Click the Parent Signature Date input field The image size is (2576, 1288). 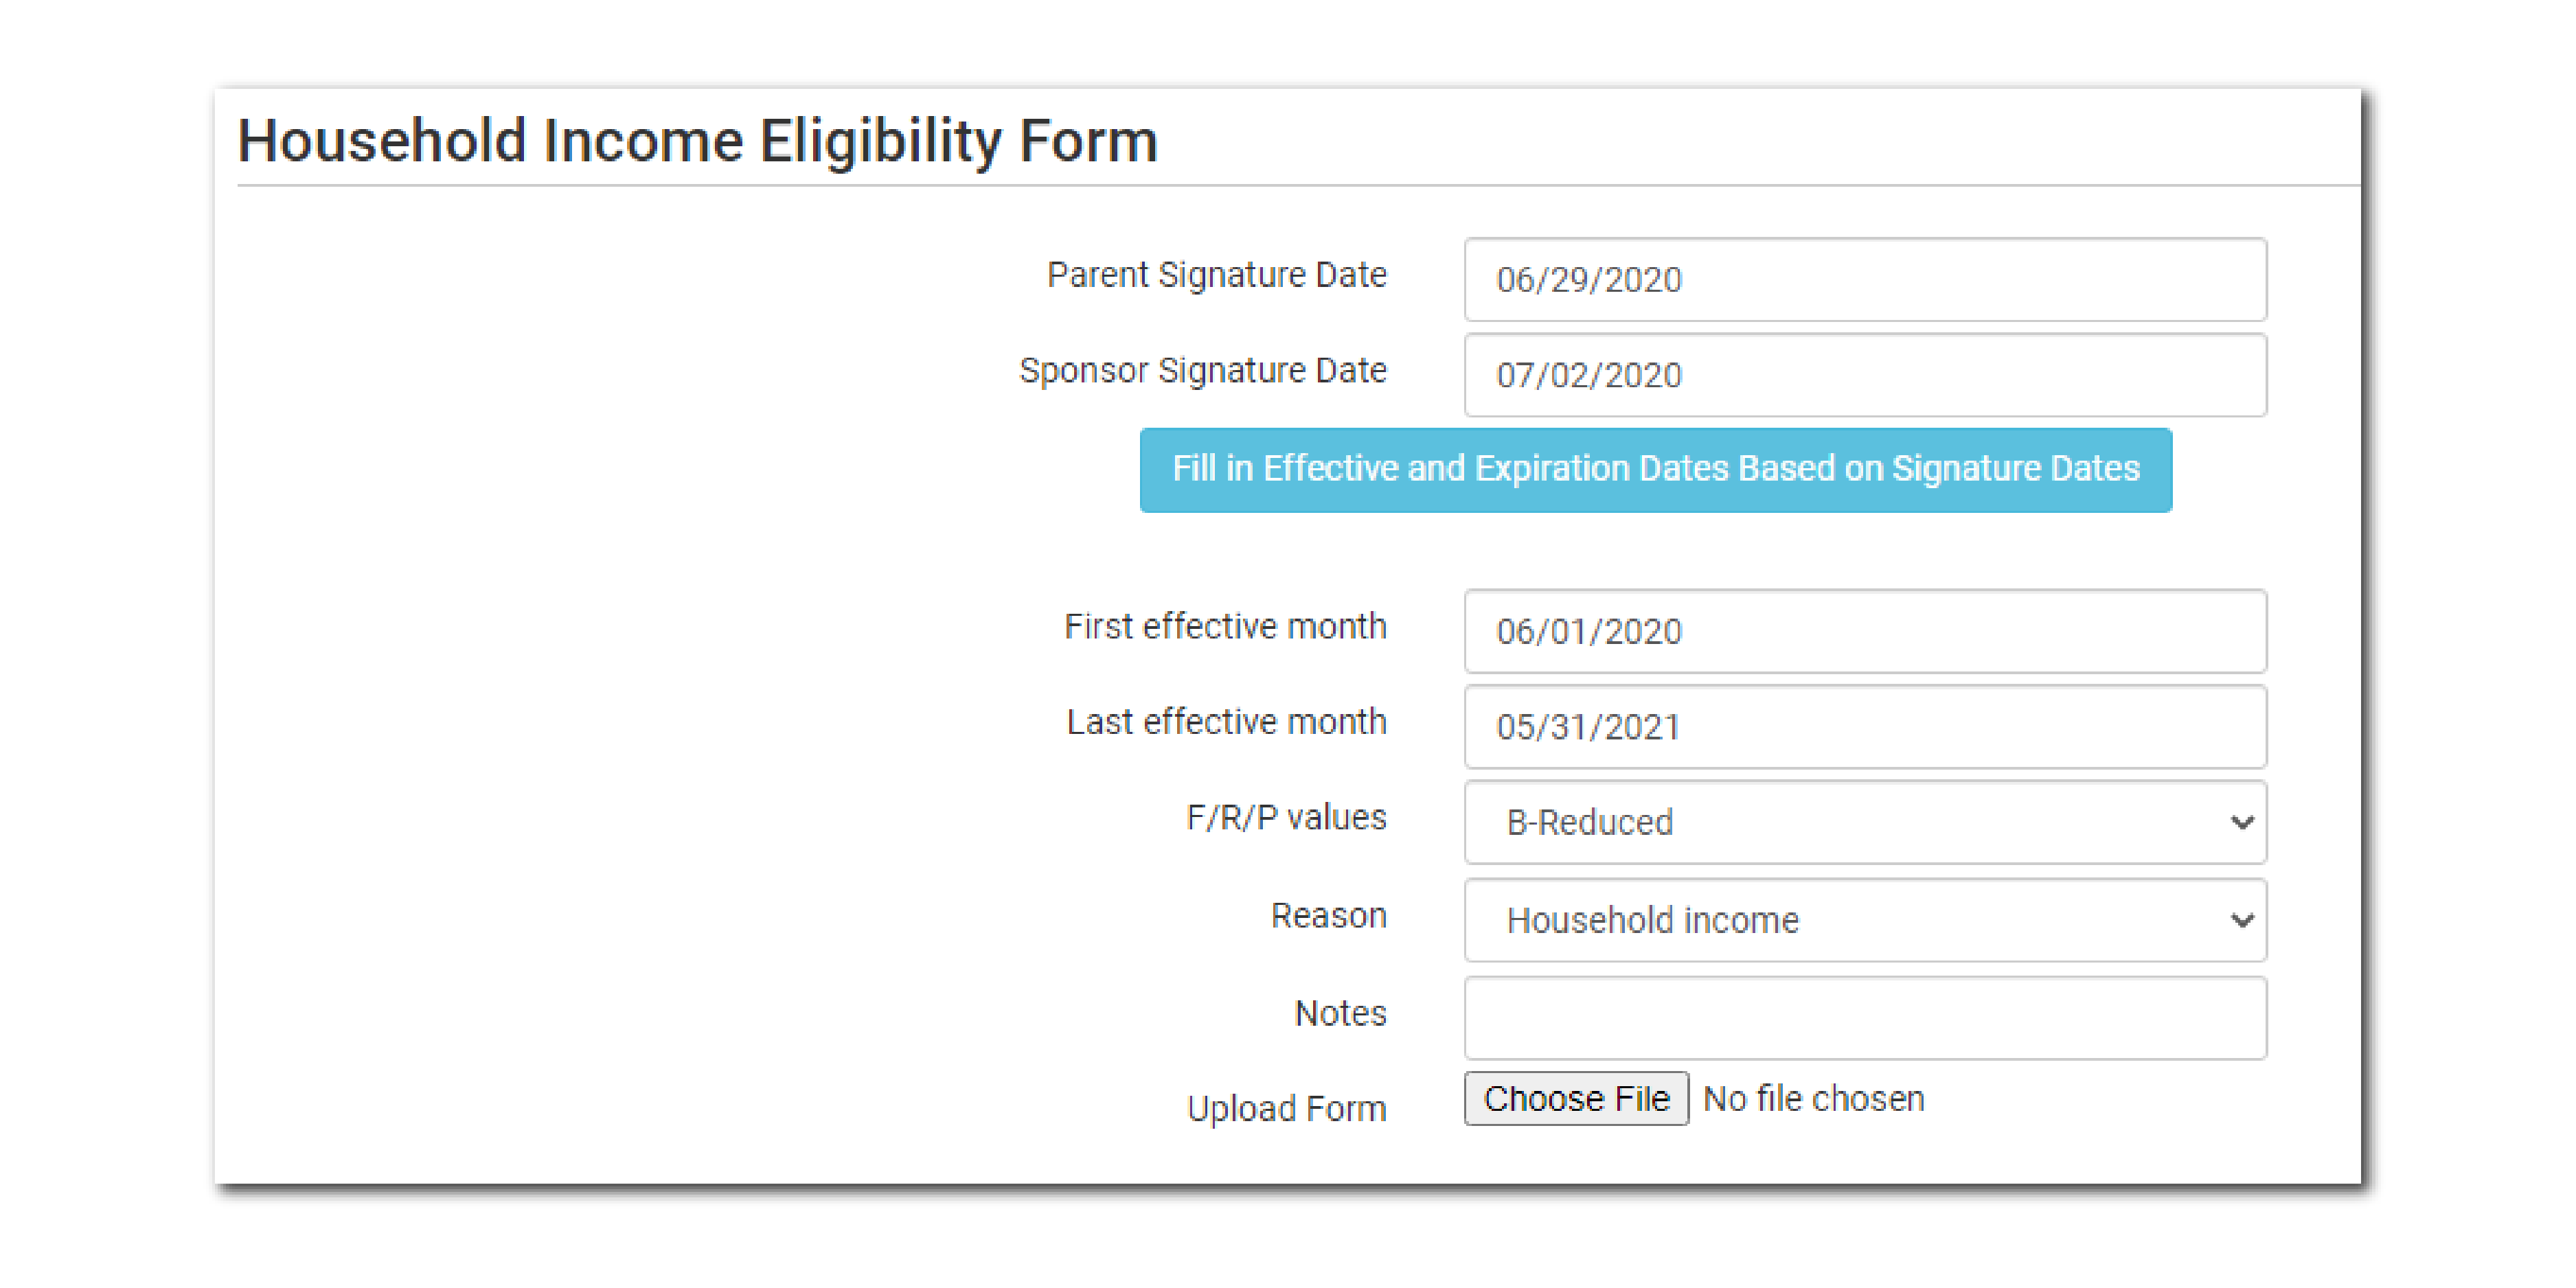[1864, 279]
